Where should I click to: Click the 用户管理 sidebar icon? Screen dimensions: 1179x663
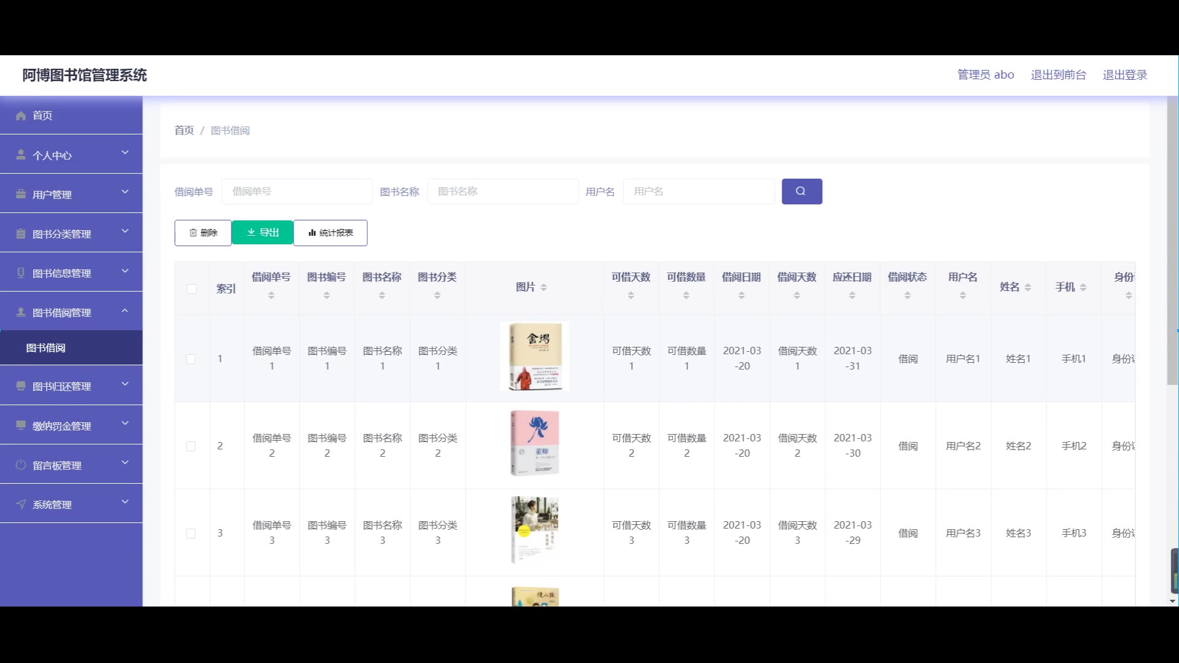(21, 194)
